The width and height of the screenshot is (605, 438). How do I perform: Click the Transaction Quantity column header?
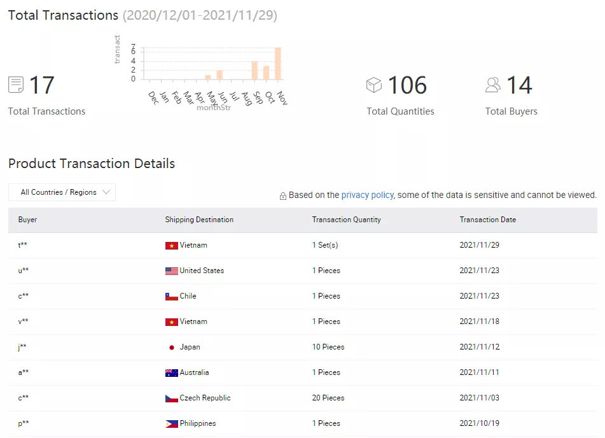click(x=346, y=220)
